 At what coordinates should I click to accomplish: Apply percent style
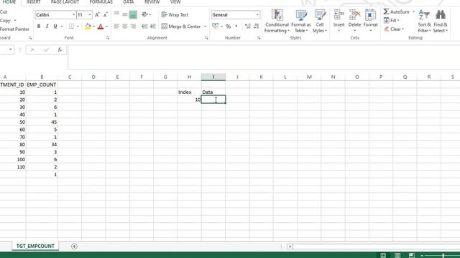click(x=229, y=27)
